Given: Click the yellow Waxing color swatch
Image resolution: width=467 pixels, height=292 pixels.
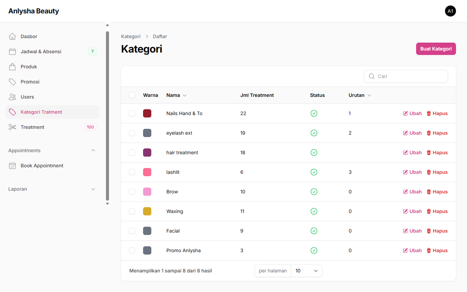Looking at the screenshot, I should (147, 211).
